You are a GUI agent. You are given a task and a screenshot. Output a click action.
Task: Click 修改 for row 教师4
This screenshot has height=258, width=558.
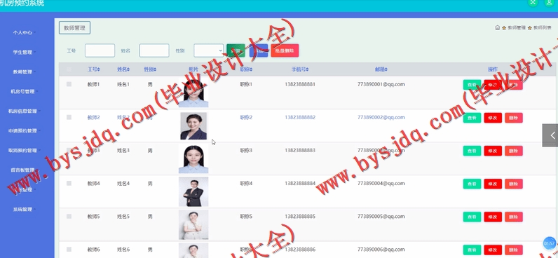(x=493, y=184)
